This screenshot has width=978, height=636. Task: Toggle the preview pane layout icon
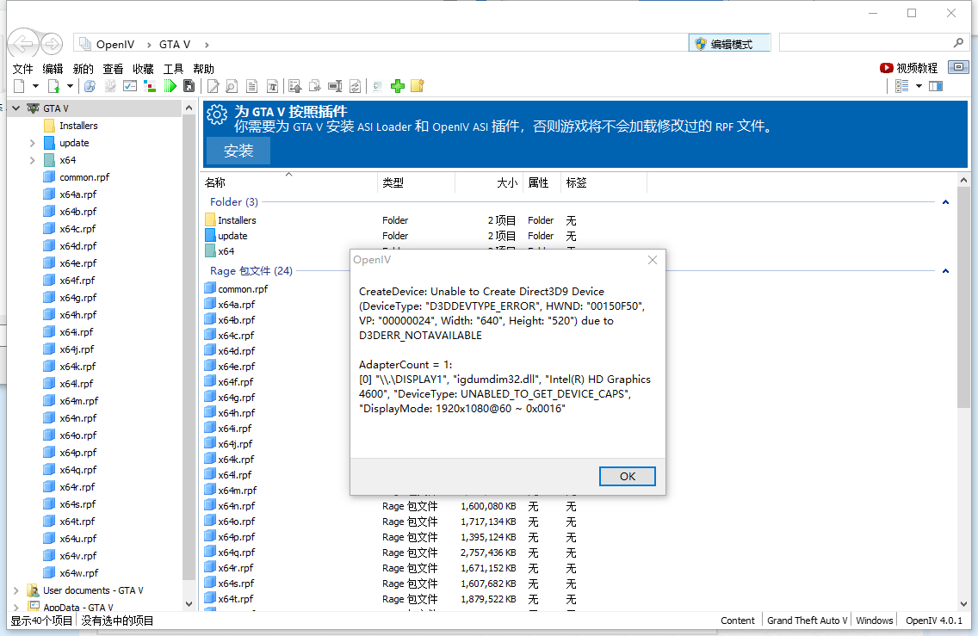(936, 86)
